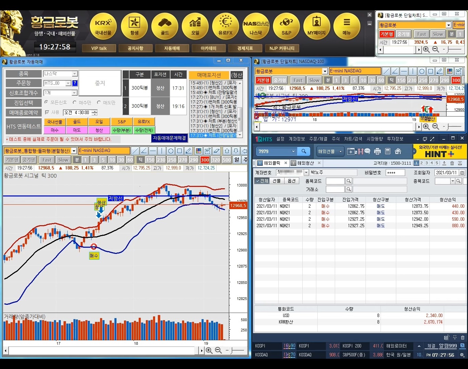Screen dimensions: 468x369
Task: Switch to the 해외클릭 tab
Action: coord(272,163)
